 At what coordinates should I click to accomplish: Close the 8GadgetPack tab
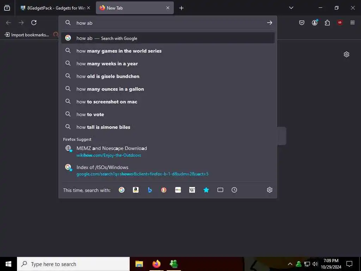click(x=88, y=8)
